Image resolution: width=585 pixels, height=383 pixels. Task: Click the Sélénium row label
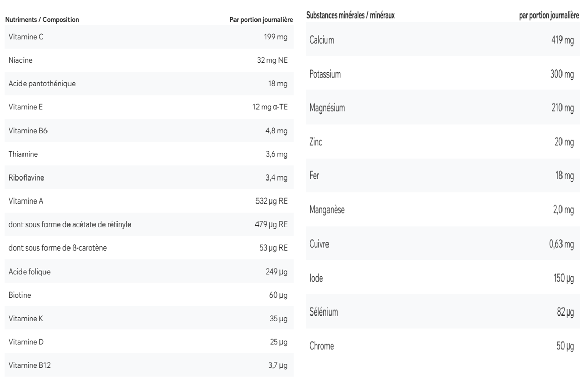(325, 312)
